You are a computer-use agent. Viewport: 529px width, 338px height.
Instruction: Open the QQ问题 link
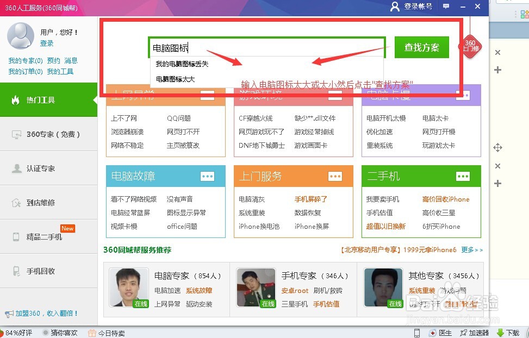click(179, 118)
